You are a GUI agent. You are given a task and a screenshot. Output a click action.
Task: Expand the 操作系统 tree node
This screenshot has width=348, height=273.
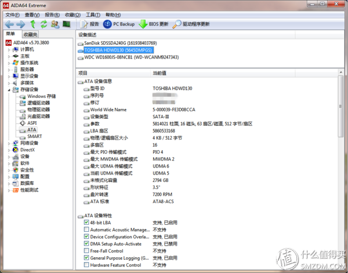pos(9,63)
